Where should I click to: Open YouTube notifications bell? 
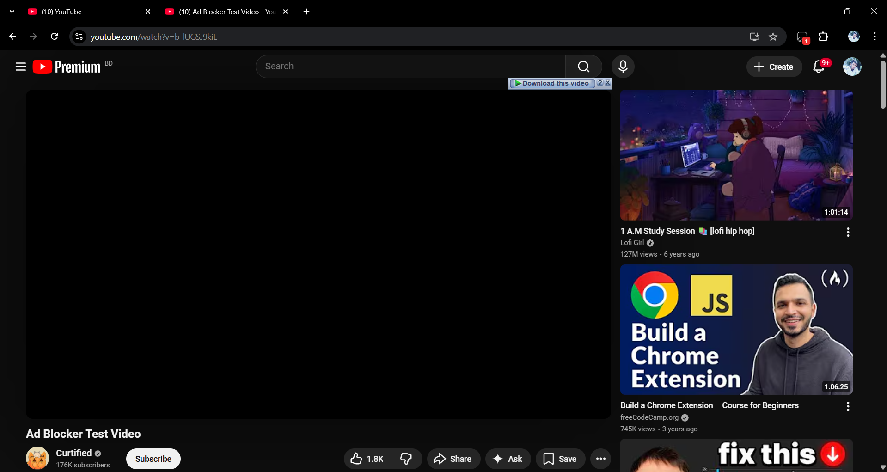pos(819,67)
